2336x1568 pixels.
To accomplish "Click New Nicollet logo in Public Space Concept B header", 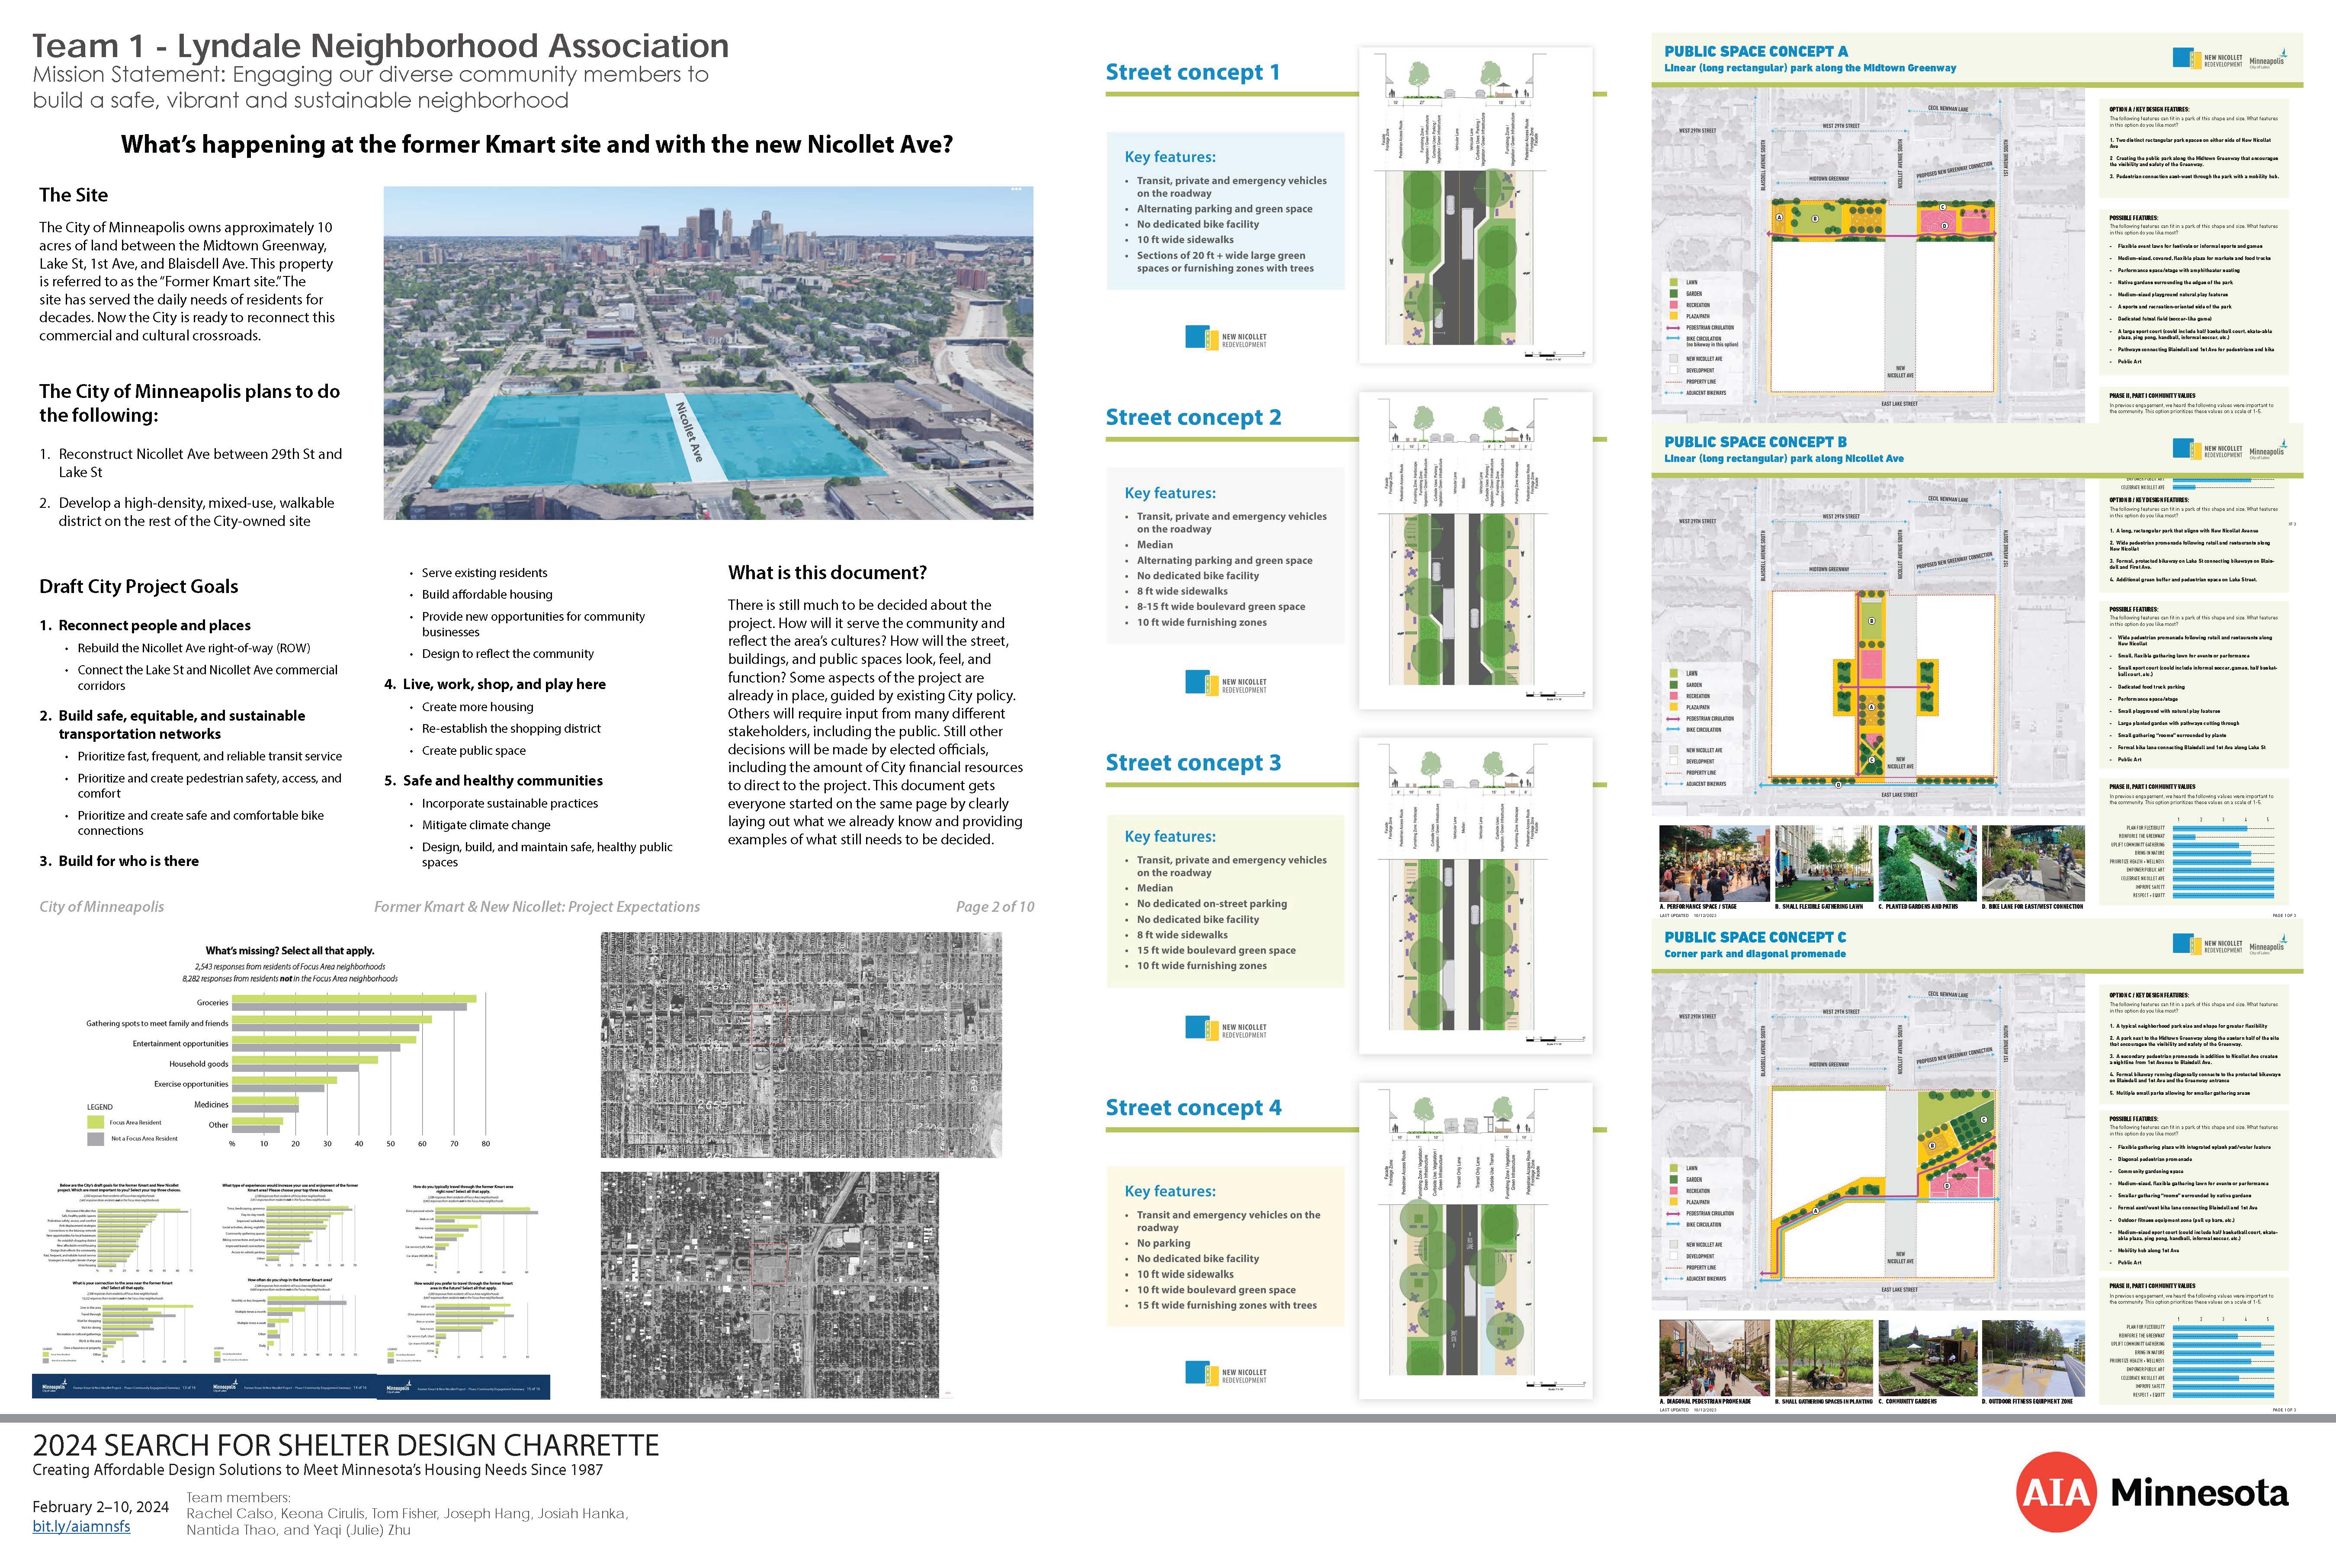I will [2207, 450].
